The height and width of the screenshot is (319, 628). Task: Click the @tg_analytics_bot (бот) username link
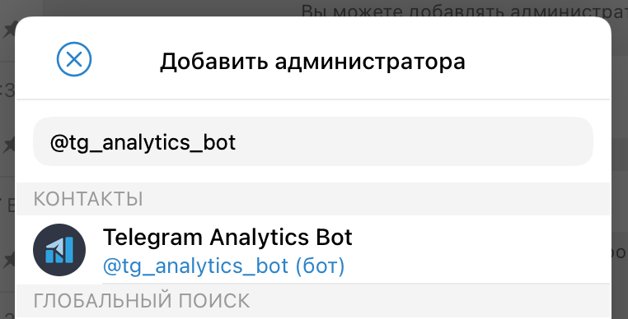pyautogui.click(x=223, y=266)
